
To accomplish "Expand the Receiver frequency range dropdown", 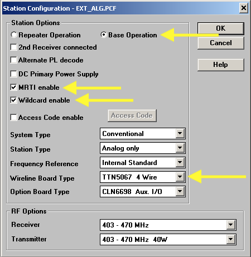I will [x=231, y=225].
